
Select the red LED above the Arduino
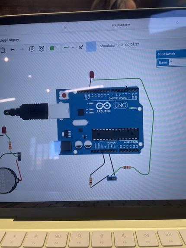coord(92,74)
